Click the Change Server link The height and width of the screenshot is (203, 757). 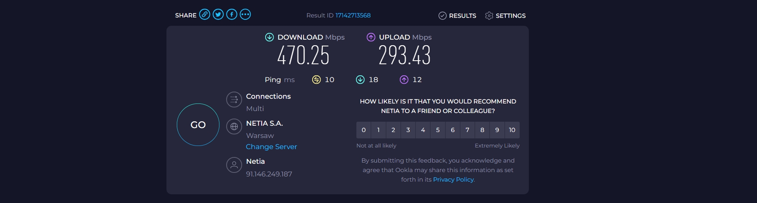pyautogui.click(x=271, y=147)
